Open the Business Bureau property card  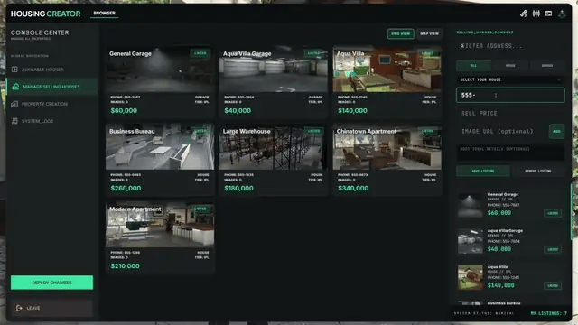160,160
